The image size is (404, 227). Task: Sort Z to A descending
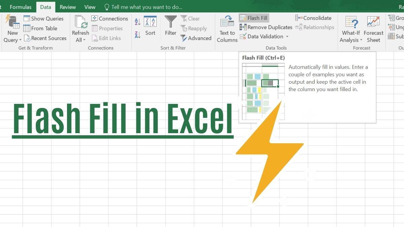click(x=137, y=34)
